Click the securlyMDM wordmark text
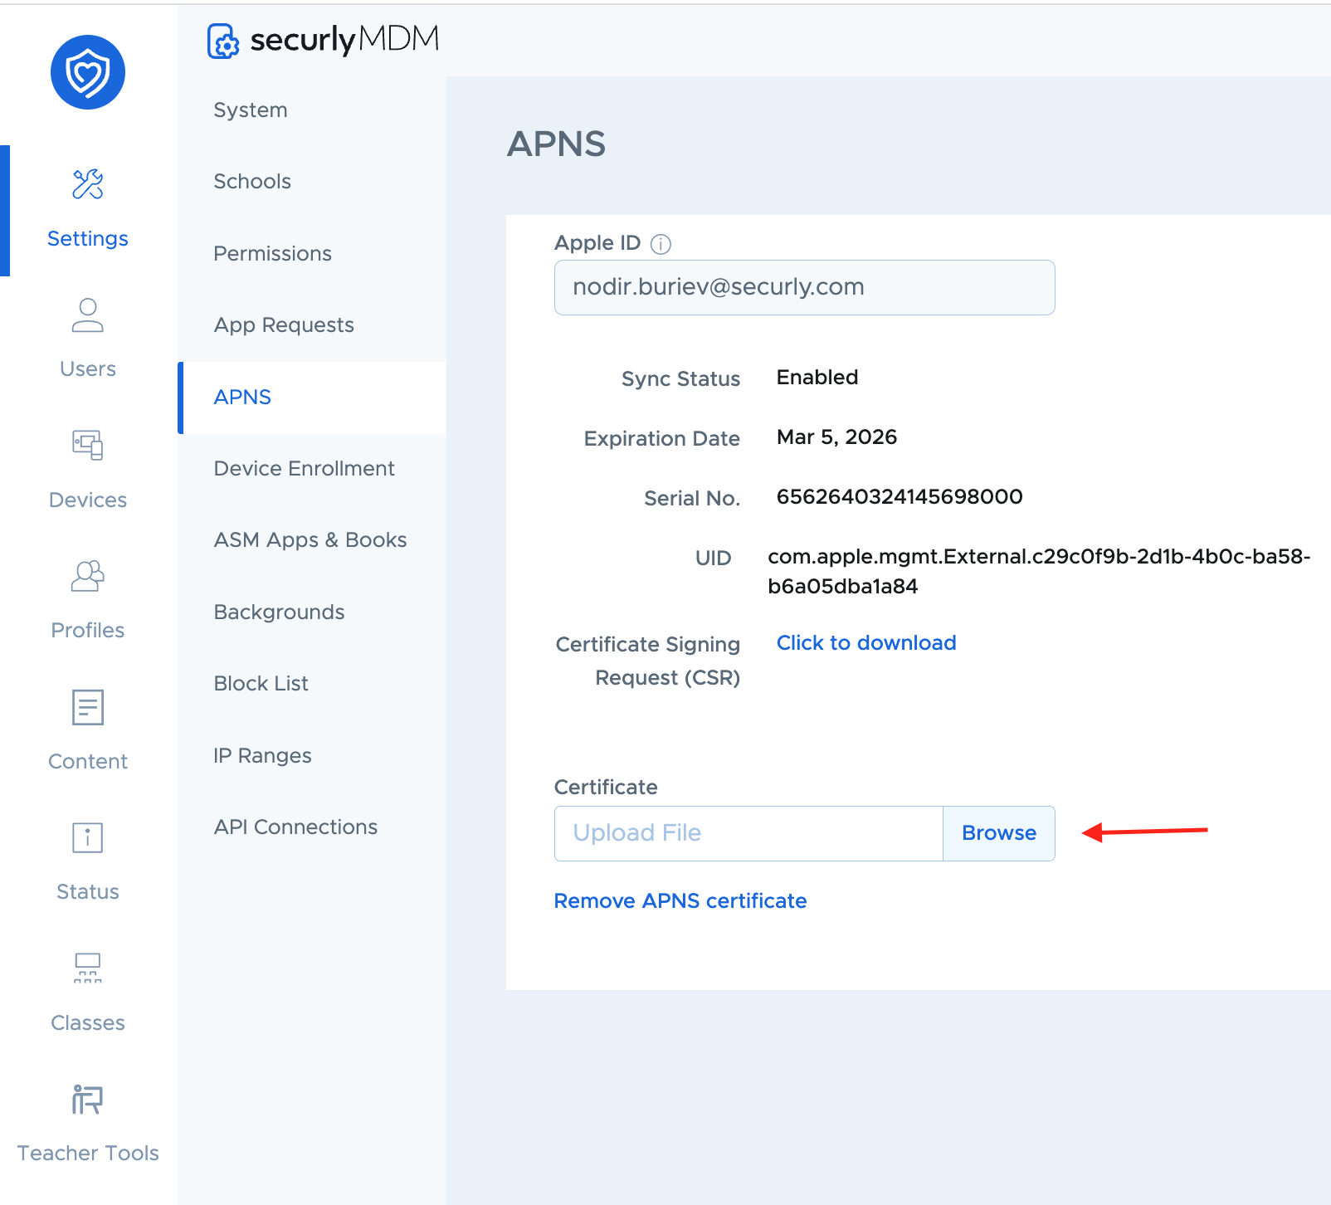1331x1205 pixels. [344, 40]
